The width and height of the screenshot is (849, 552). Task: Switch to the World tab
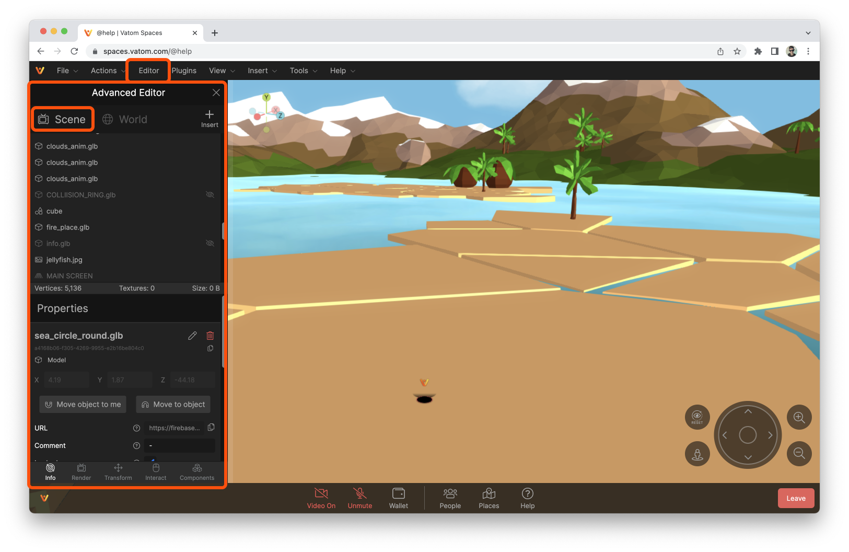[x=125, y=119]
